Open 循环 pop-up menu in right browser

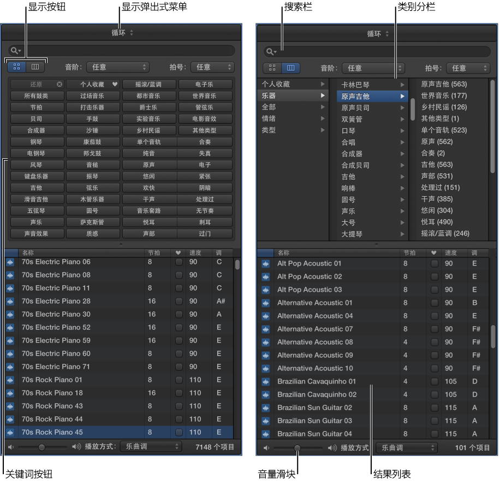[378, 33]
